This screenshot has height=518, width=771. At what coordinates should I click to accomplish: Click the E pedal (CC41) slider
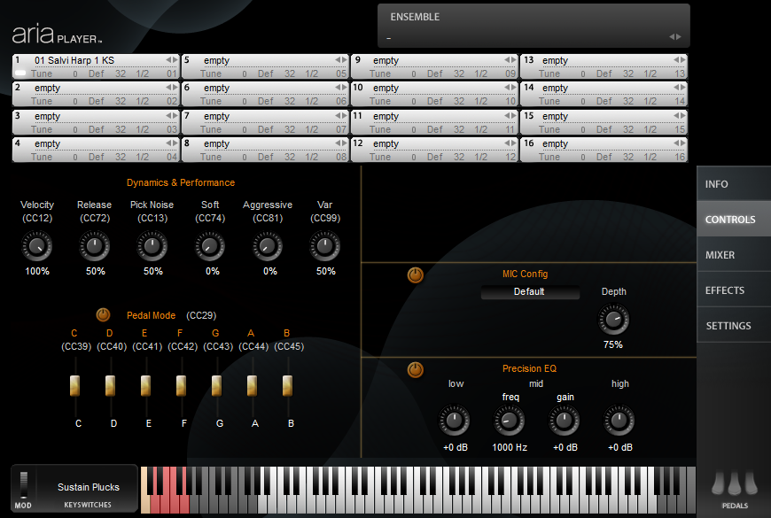145,386
